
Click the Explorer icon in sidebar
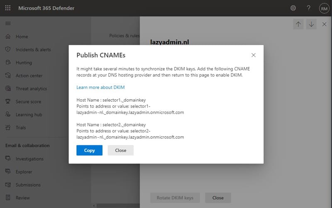tap(8, 171)
